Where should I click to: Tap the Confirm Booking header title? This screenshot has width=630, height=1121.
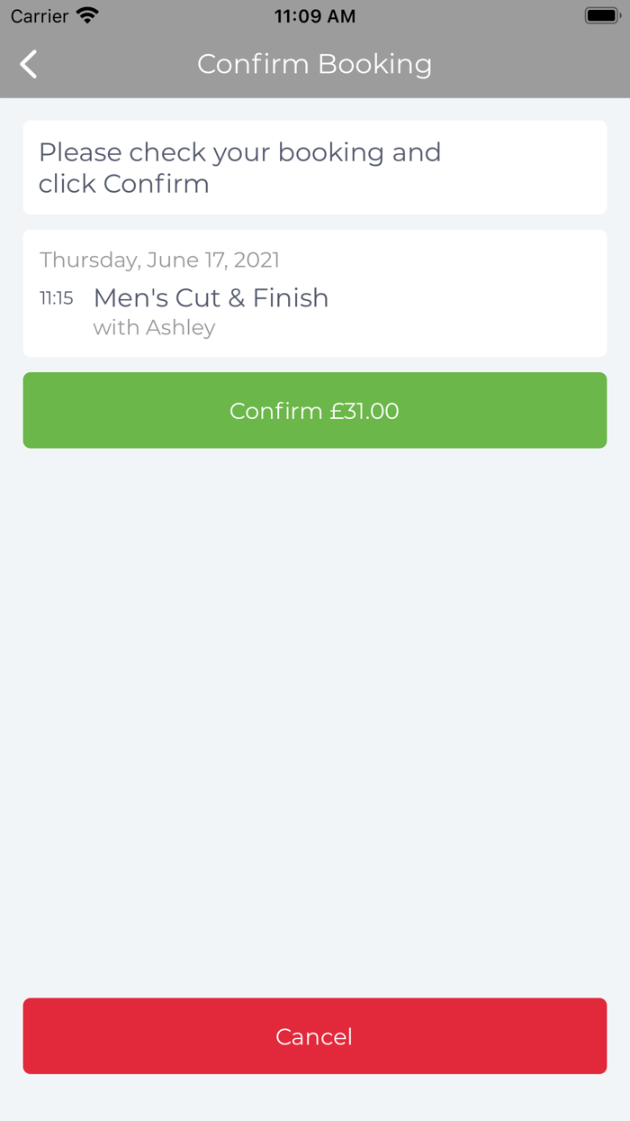(314, 64)
